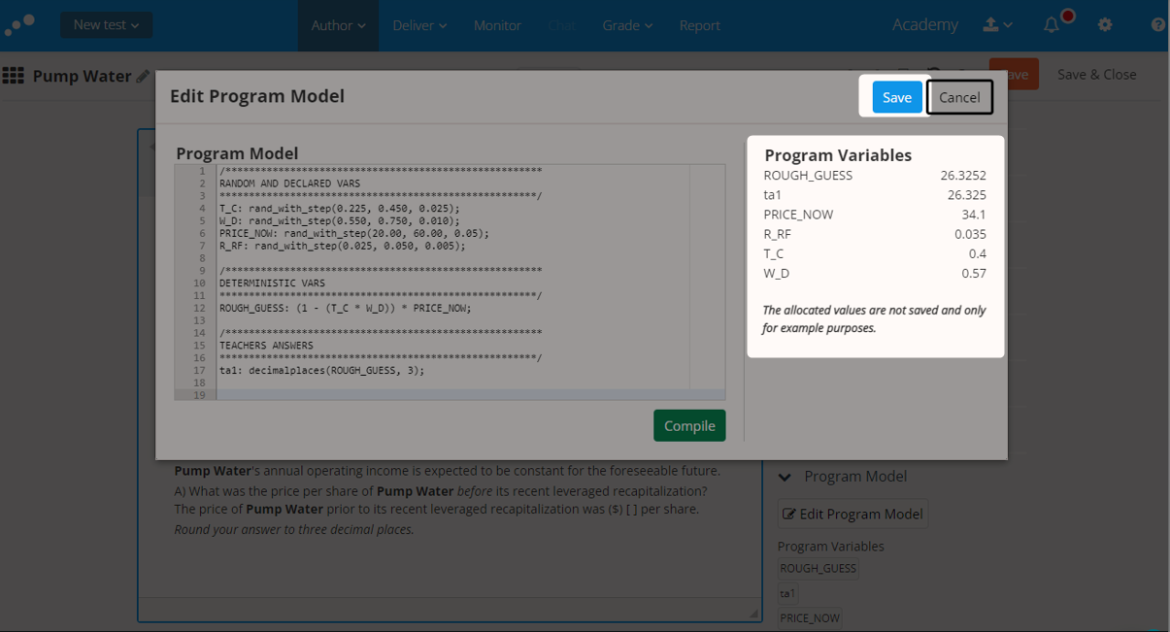Switch to the Monitor section
Image resolution: width=1170 pixels, height=632 pixels.
[497, 25]
